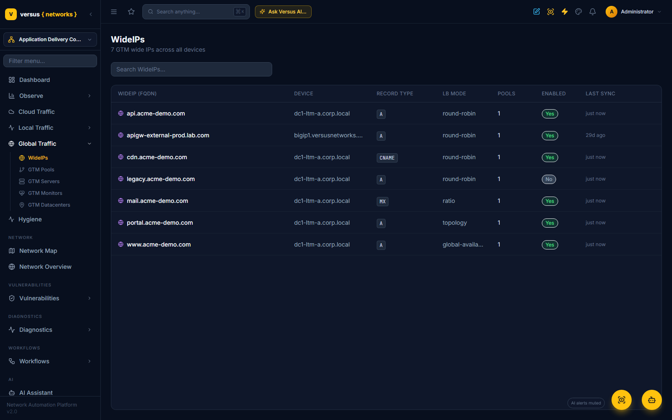The width and height of the screenshot is (672, 420).
Task: Click the CNAME record type badge
Action: [x=387, y=158]
